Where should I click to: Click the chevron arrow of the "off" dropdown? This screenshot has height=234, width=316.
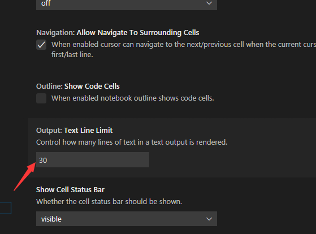(209, 3)
